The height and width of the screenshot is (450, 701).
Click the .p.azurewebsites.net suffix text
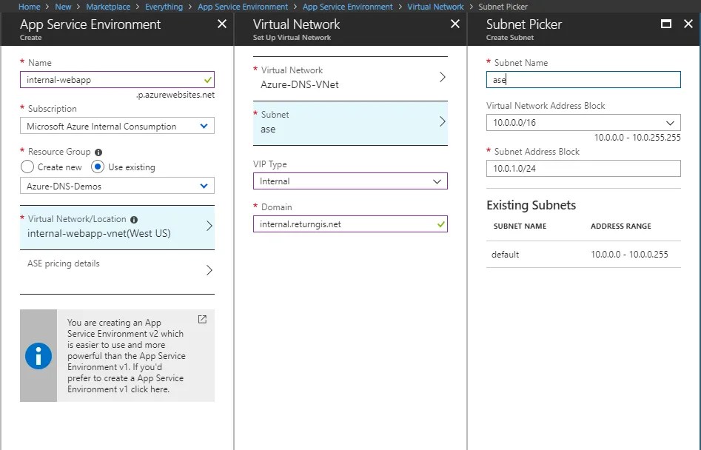tap(175, 95)
